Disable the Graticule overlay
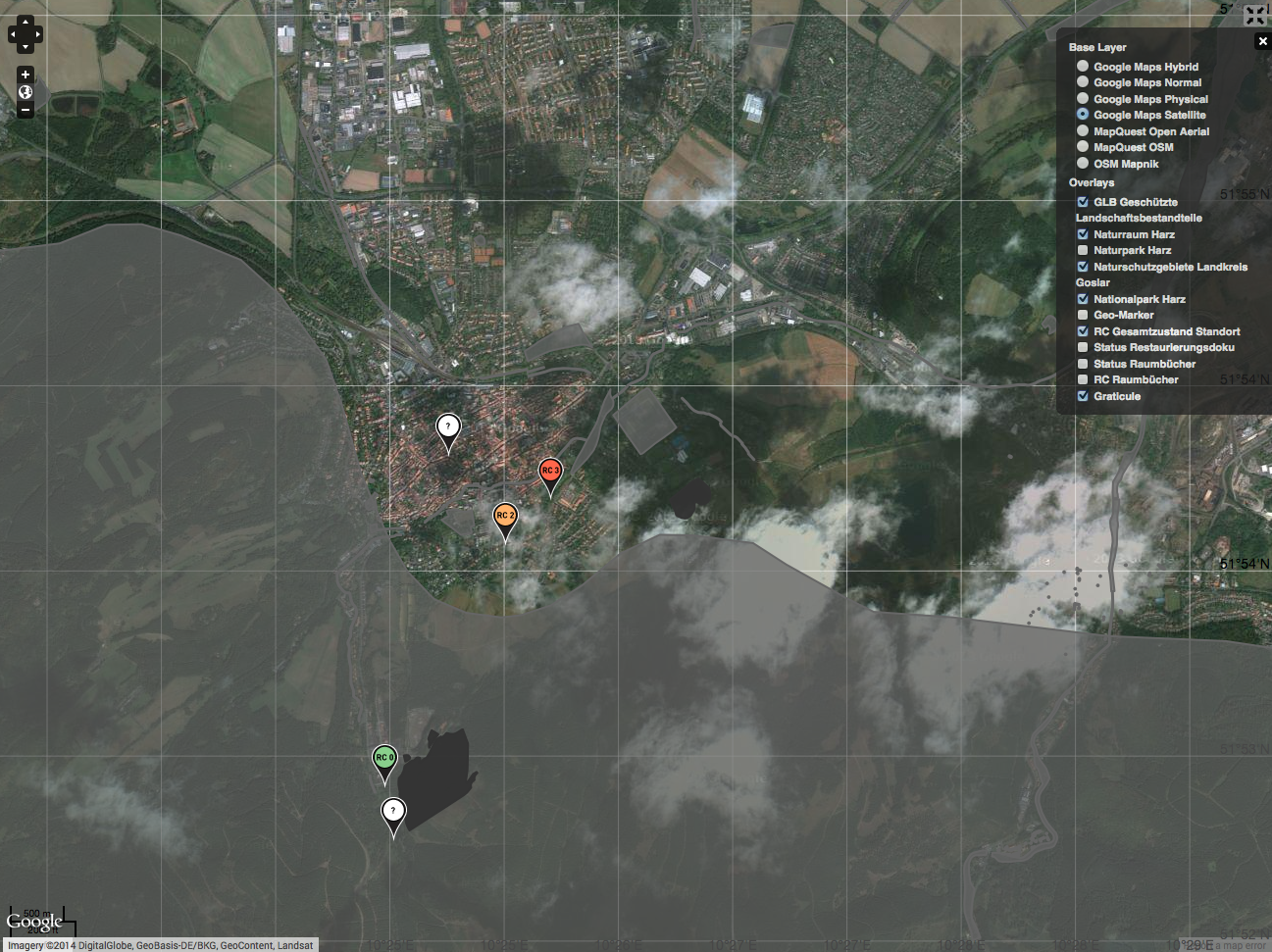1272x952 pixels. [1083, 396]
